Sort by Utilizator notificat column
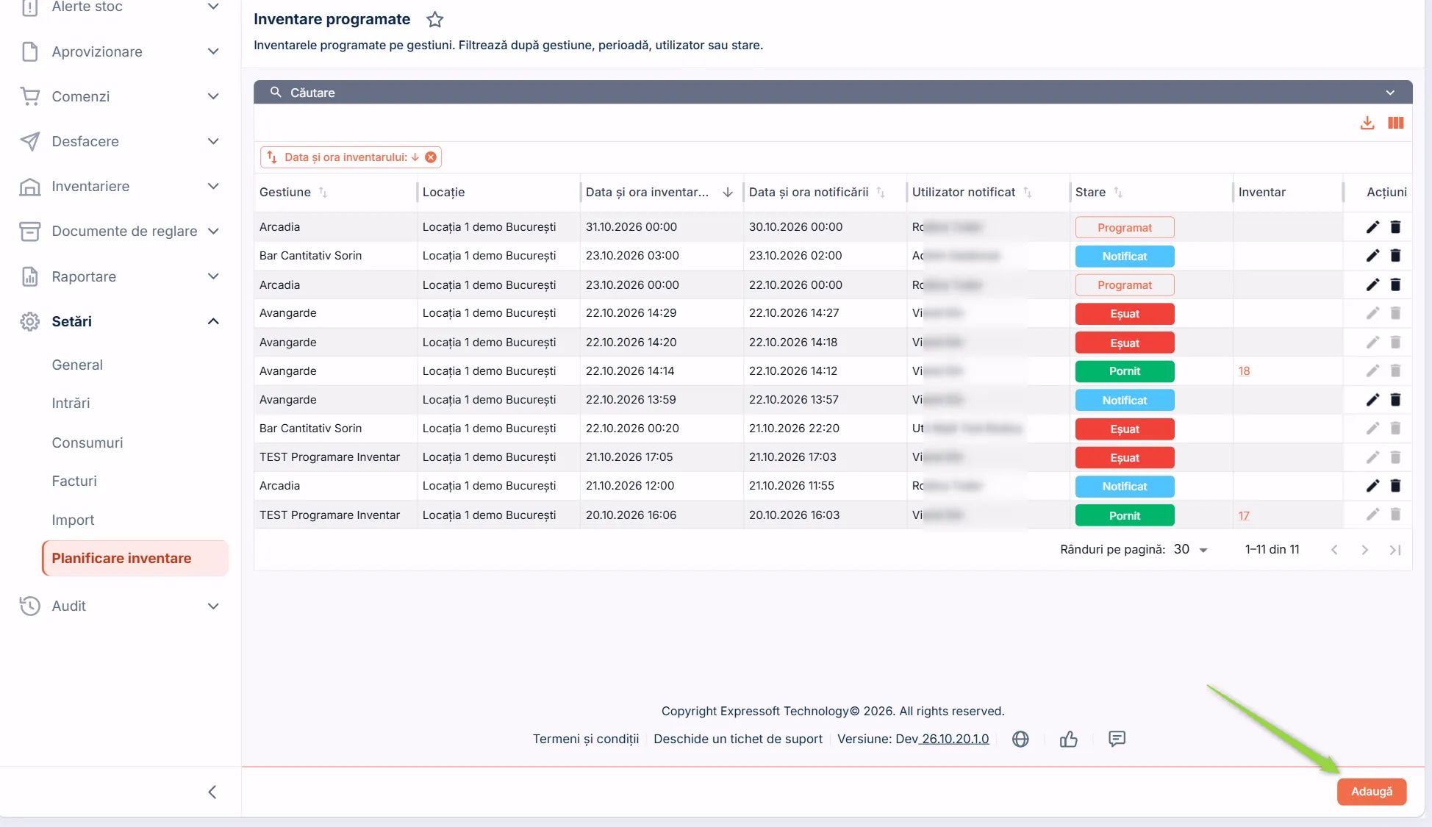Screen dimensions: 1432x827 pyautogui.click(x=1028, y=193)
